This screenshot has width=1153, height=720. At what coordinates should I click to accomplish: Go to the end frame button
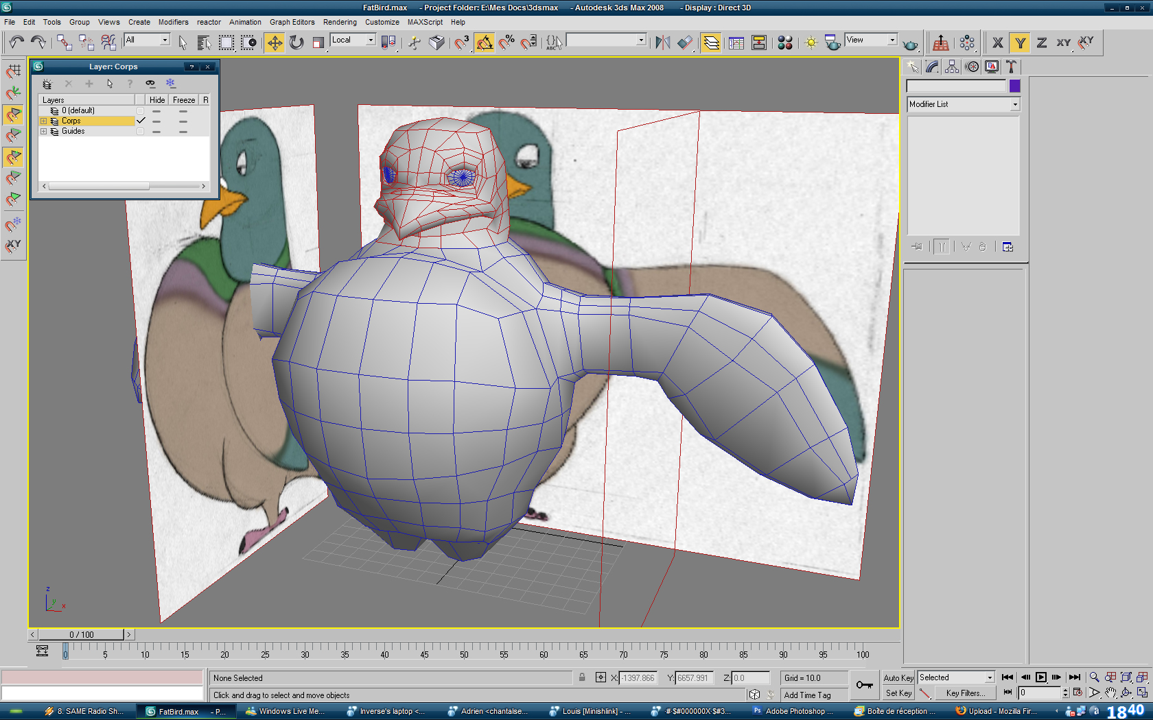tap(1075, 677)
